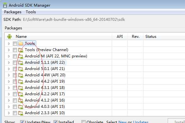The width and height of the screenshot is (185, 123).
Task: Click the New link to select new packages
Action: (122, 122)
